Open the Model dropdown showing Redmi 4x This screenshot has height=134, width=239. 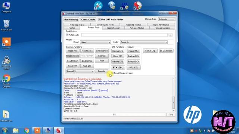tap(143, 42)
